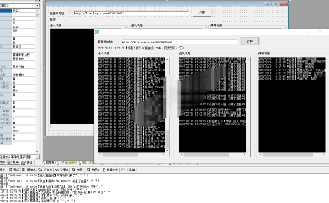Switch to the 剪辑历史 tab
This screenshot has height=203, width=329.
[110, 170]
